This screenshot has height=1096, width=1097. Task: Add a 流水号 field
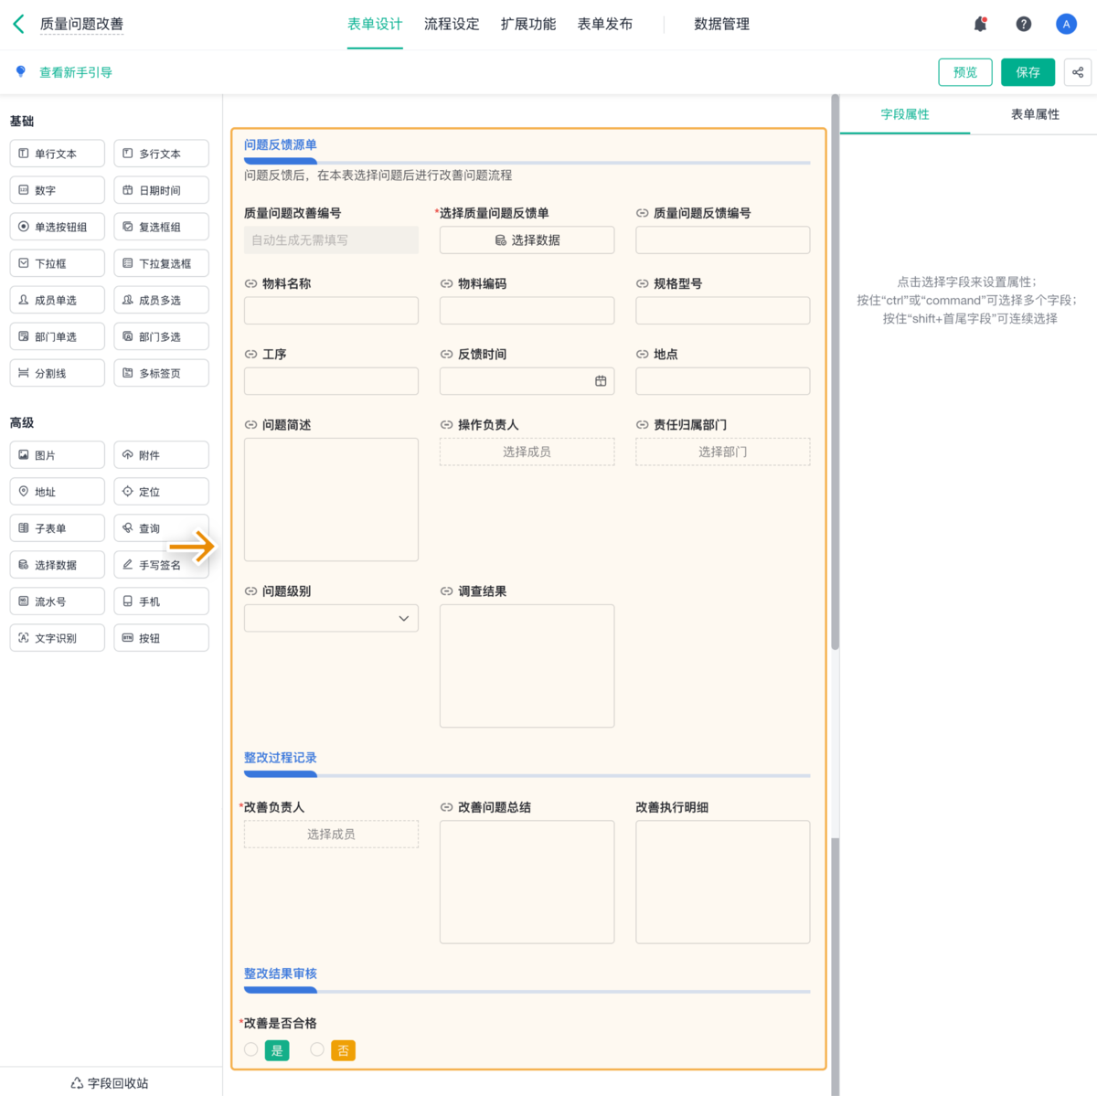coord(58,601)
